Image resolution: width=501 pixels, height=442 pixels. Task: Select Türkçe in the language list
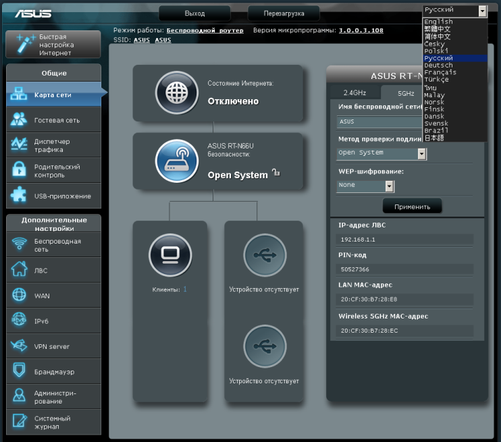(x=455, y=80)
